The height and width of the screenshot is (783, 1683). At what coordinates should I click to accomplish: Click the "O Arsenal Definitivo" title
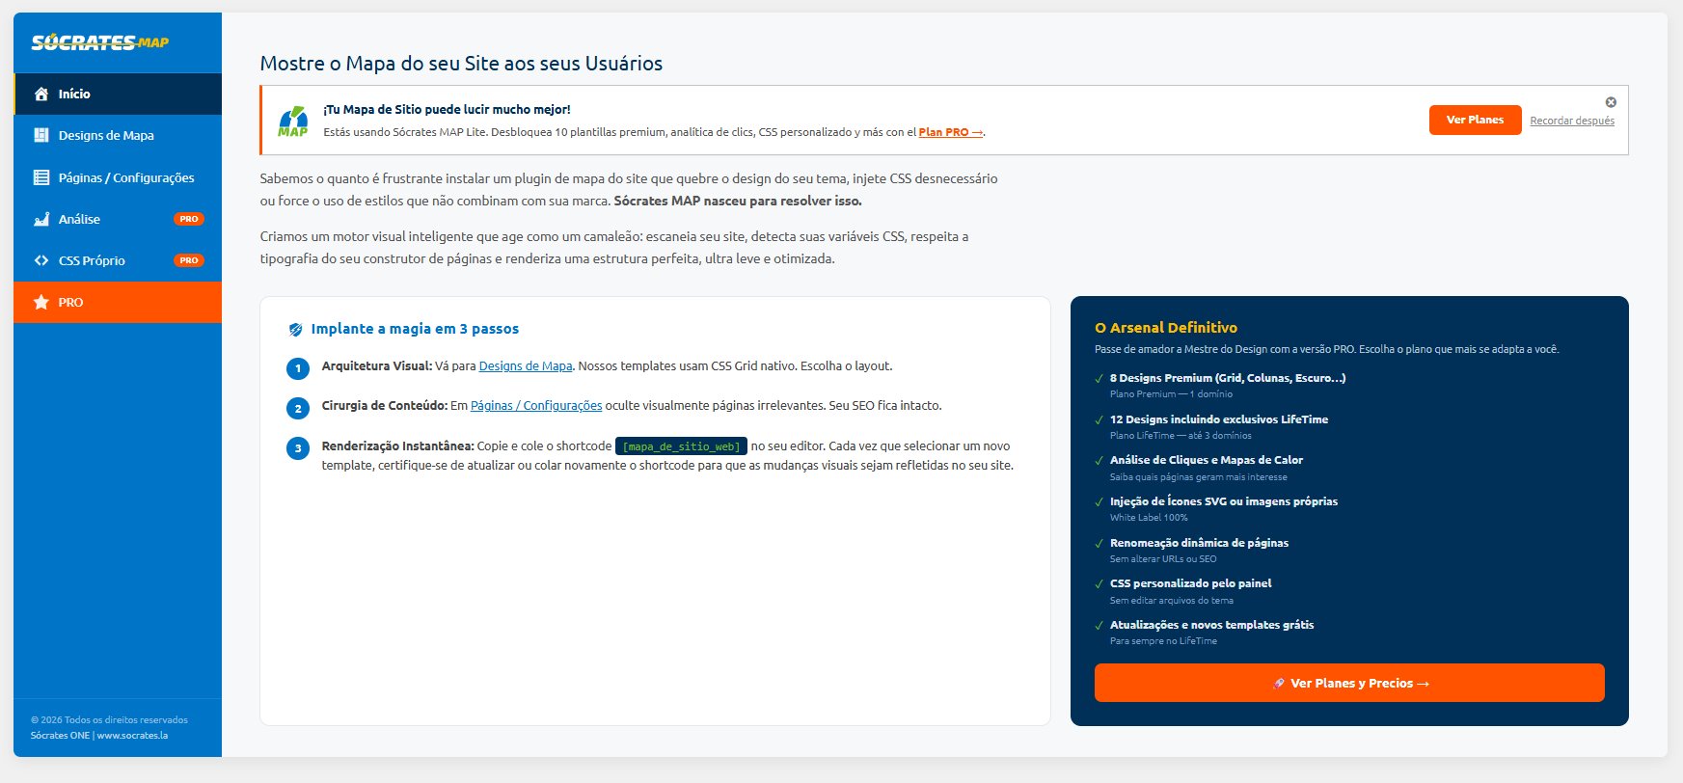1166,328
